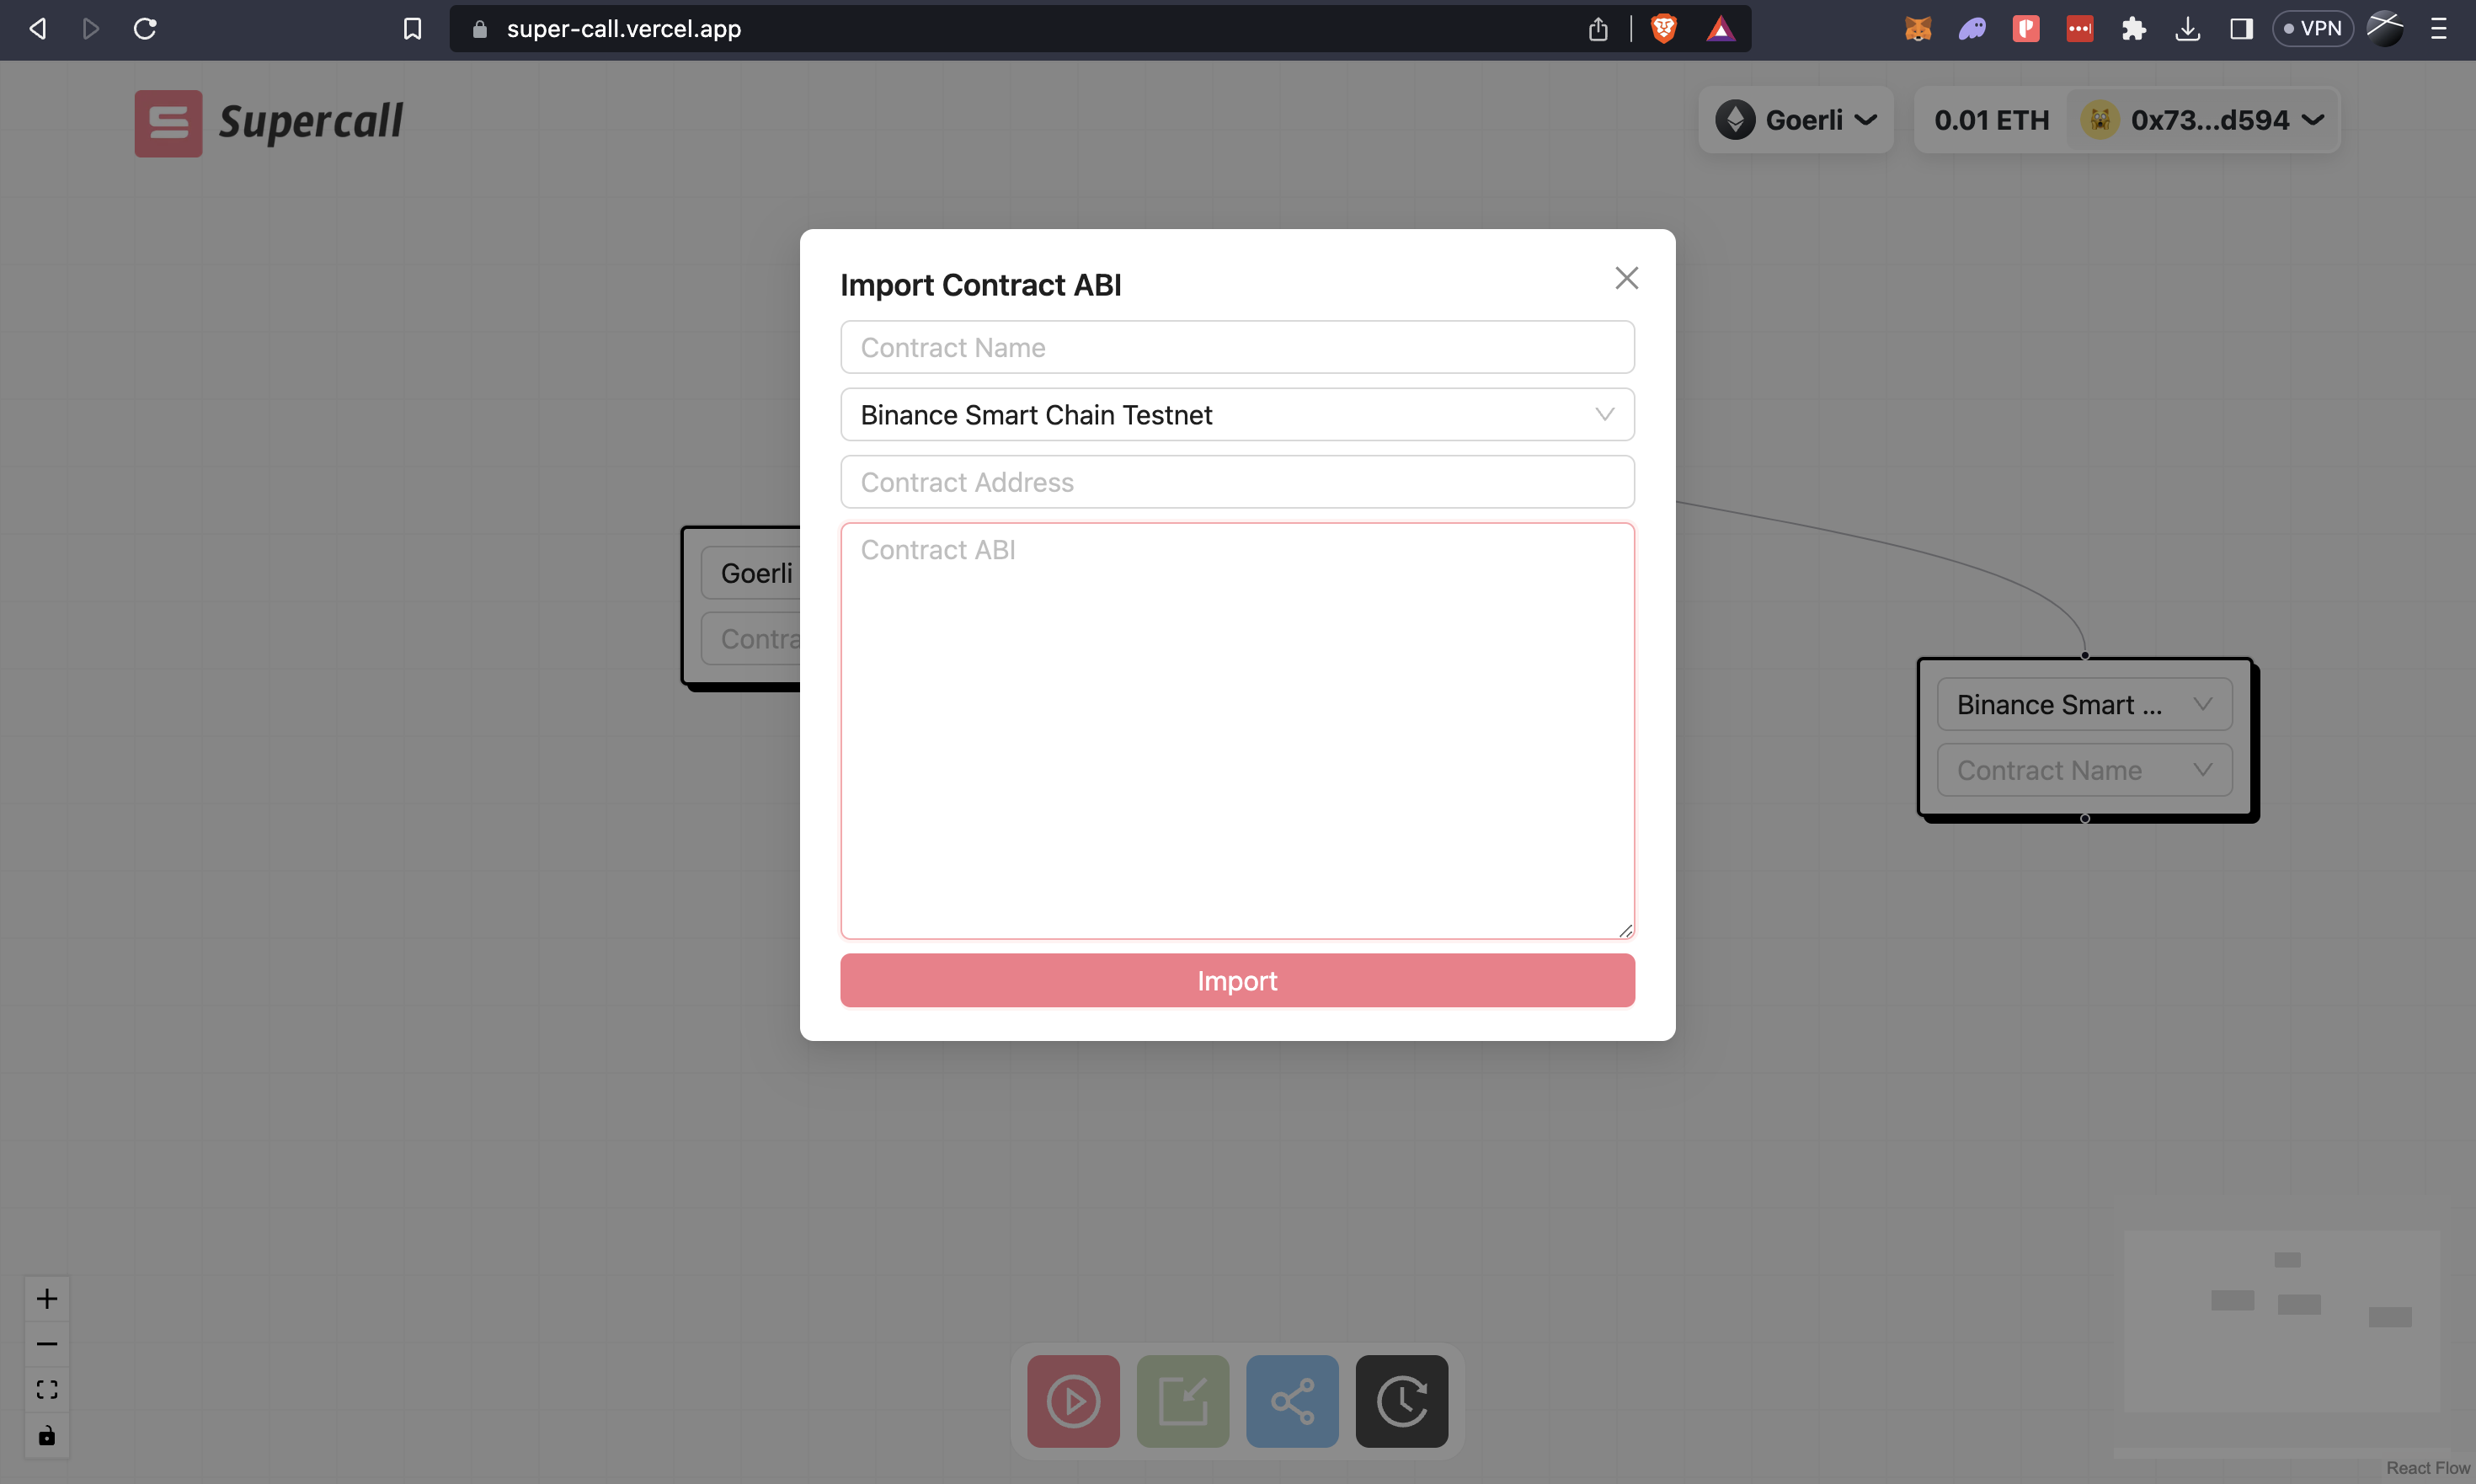Go forward in the browser
2476x1484 pixels.
[91, 29]
